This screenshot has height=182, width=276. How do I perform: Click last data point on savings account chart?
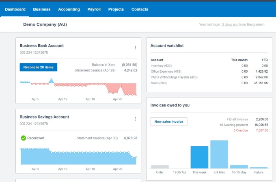(x=136, y=157)
